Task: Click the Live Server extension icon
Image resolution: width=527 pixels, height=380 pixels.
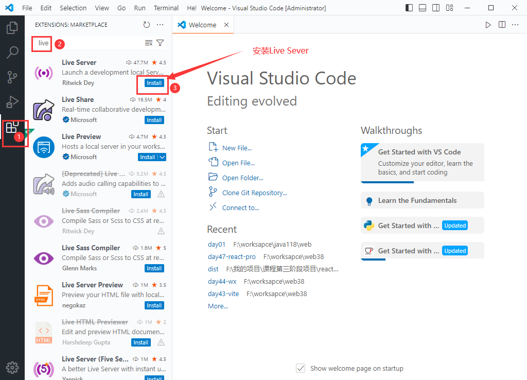Action: [44, 73]
